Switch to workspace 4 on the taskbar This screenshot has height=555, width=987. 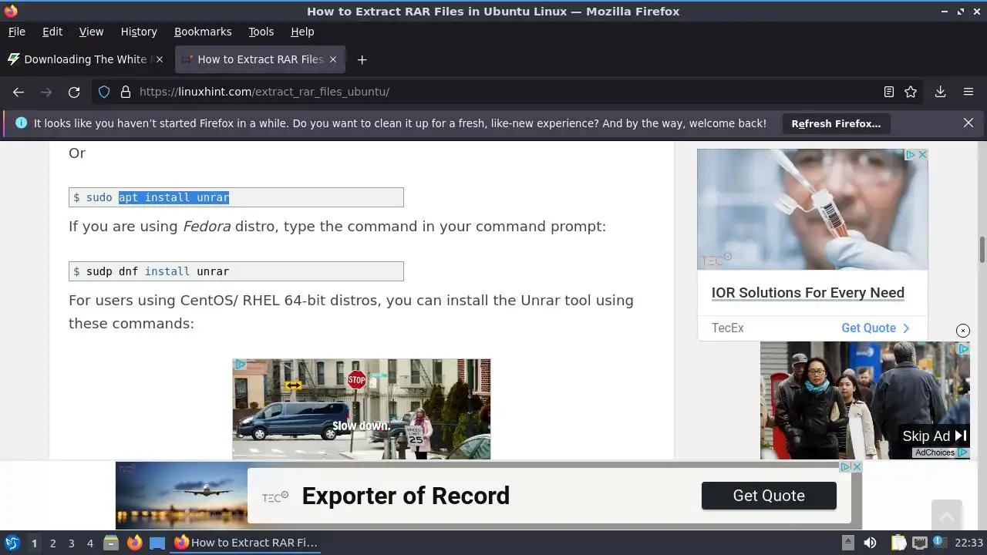click(89, 543)
